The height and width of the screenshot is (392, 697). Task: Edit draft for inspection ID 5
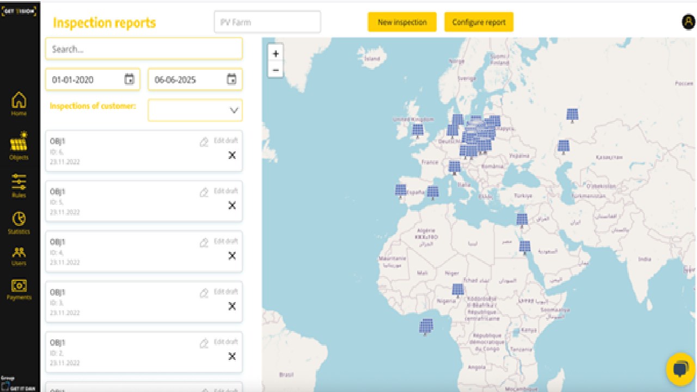(219, 191)
